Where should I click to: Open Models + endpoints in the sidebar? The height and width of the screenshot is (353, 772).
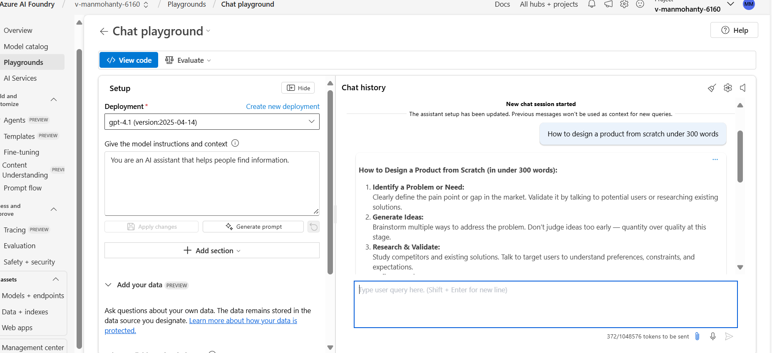[33, 296]
